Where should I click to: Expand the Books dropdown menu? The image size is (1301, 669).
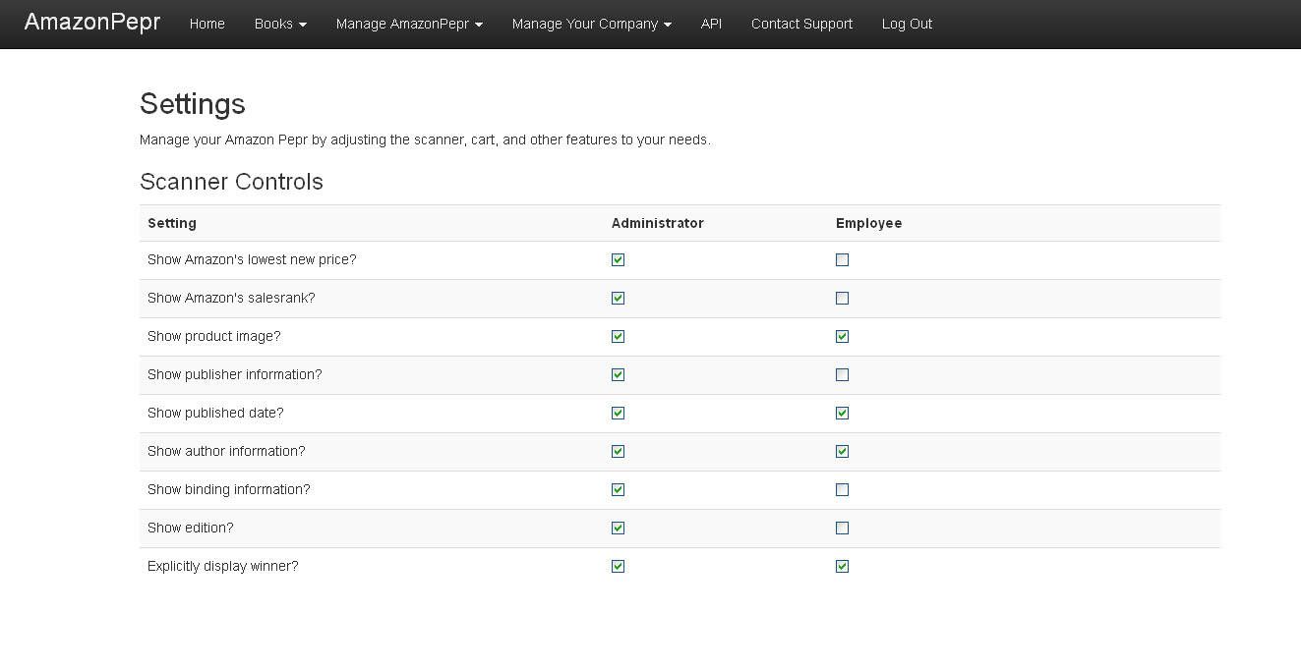[280, 24]
